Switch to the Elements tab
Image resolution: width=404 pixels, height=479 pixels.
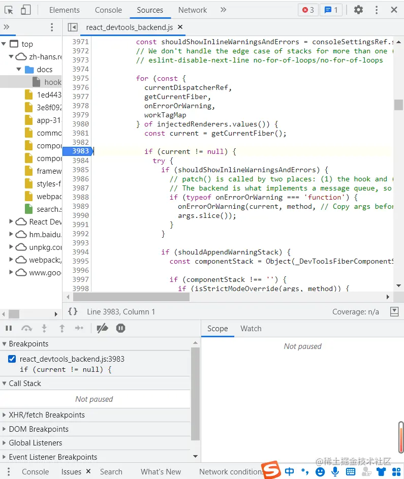[x=65, y=10]
